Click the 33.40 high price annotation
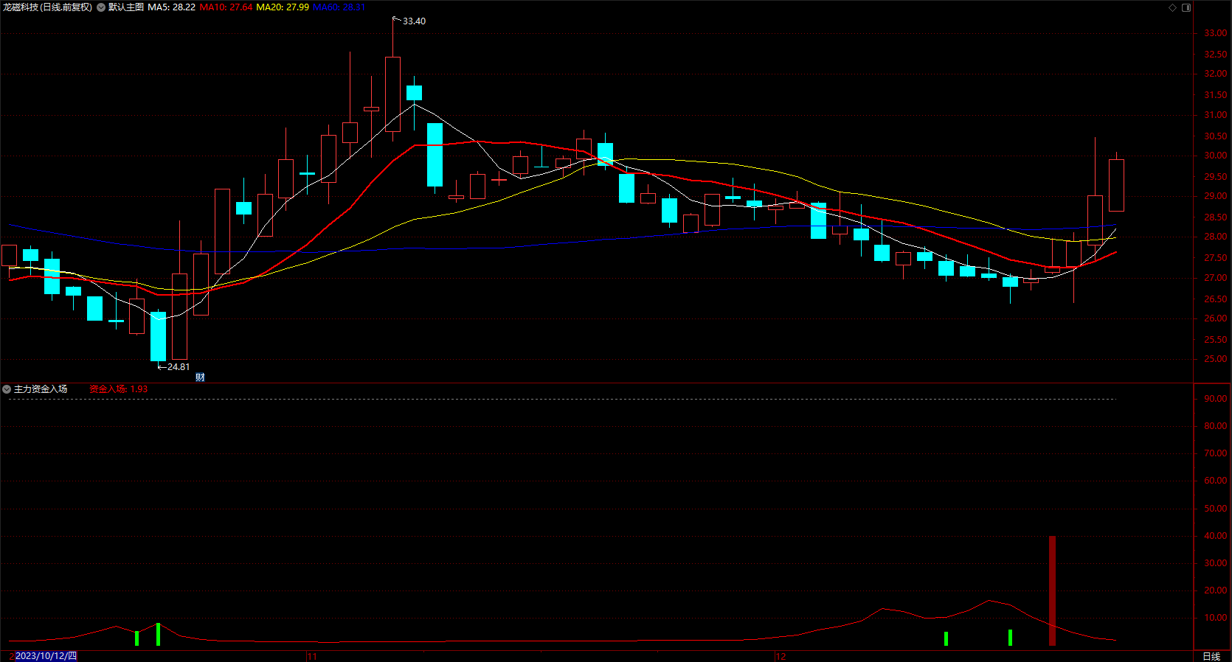This screenshot has width=1232, height=662. [414, 21]
